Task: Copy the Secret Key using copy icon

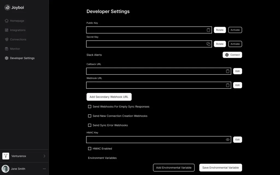Action: coord(208,44)
